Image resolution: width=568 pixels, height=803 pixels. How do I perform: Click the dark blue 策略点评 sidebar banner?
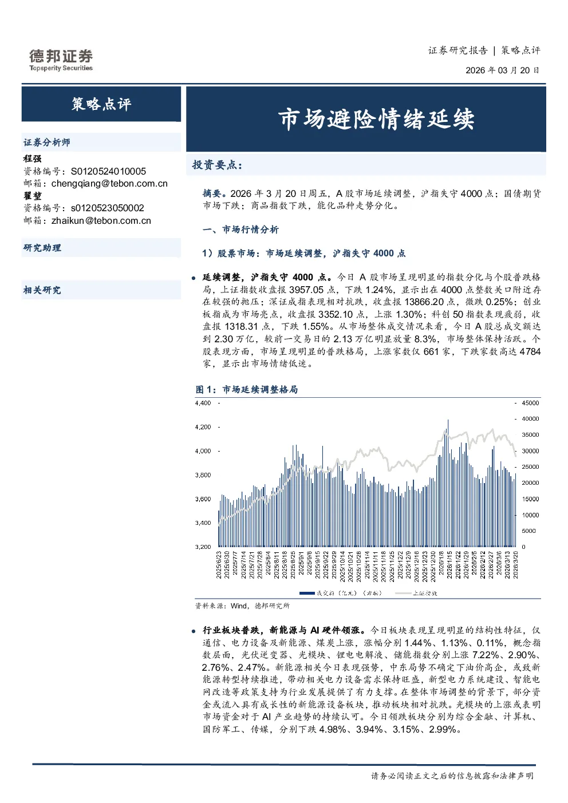coord(101,104)
